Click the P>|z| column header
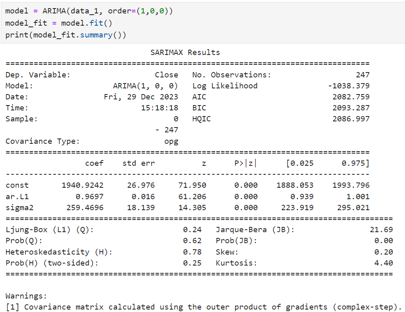 (x=246, y=163)
